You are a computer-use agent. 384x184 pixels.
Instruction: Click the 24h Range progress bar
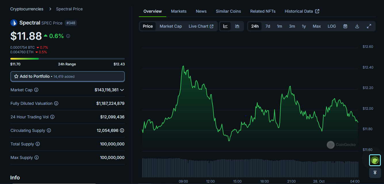coord(67,58)
